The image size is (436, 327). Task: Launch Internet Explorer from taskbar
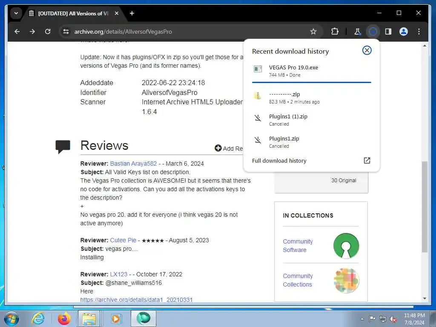click(38, 318)
